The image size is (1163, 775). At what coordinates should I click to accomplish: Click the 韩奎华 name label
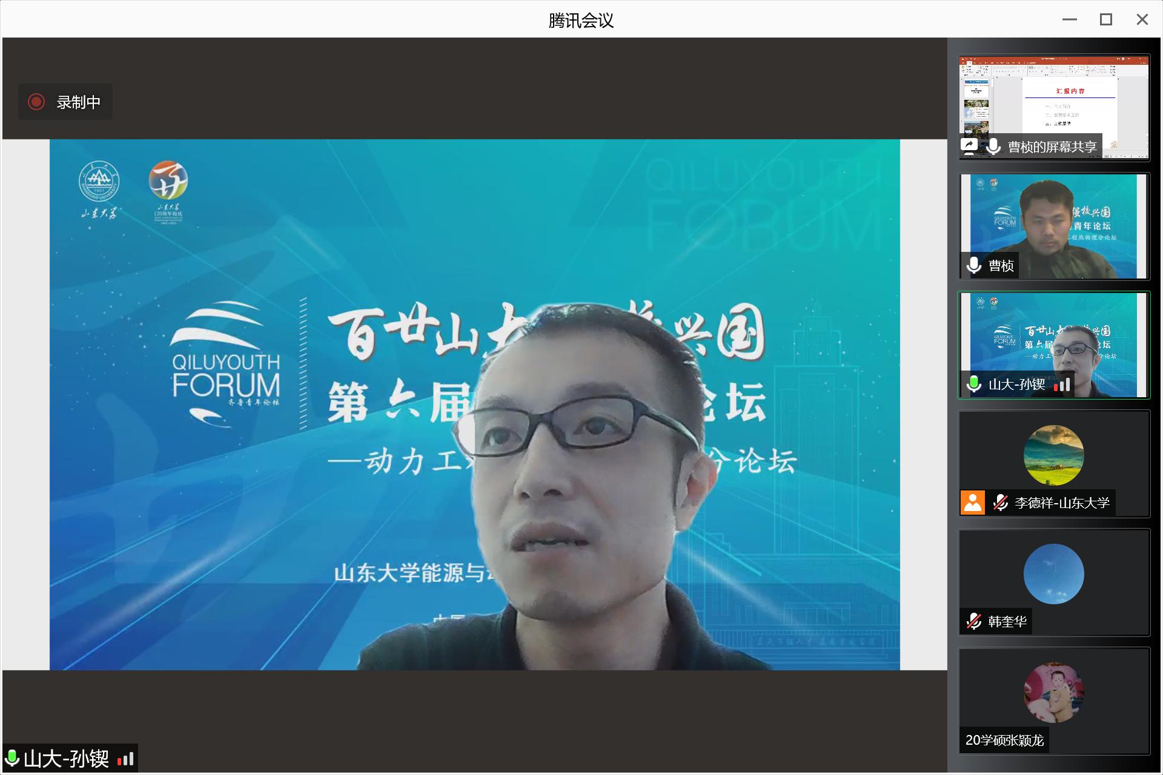[1008, 621]
